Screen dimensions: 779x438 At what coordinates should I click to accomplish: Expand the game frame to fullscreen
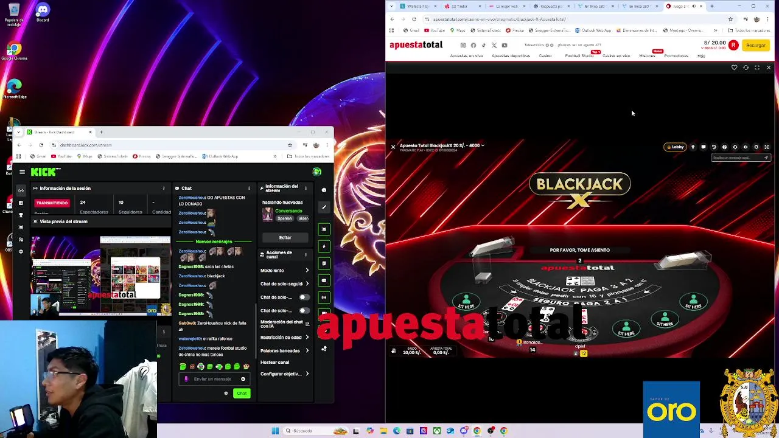(x=757, y=68)
